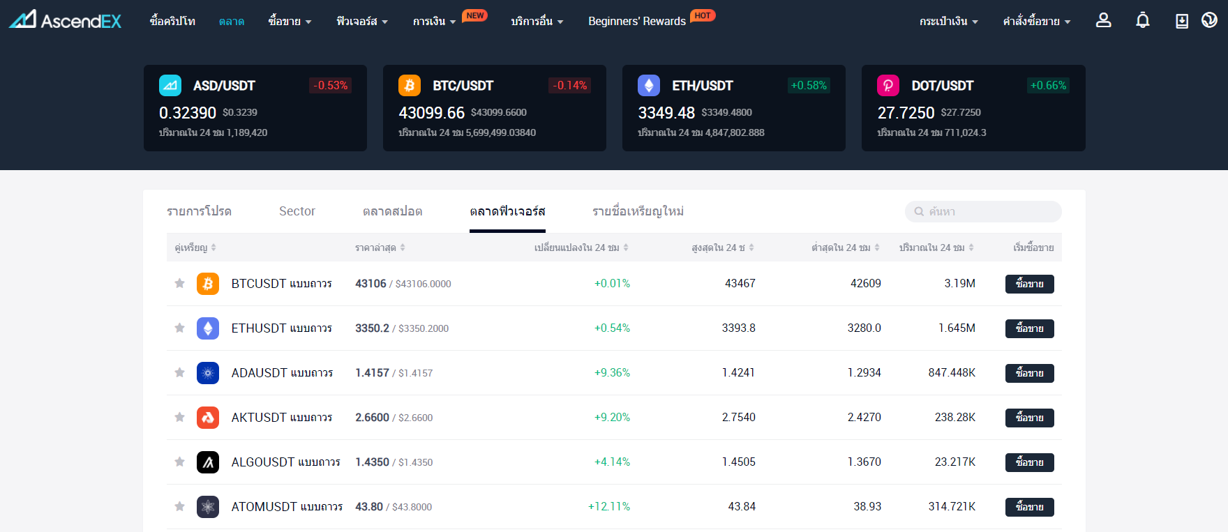This screenshot has width=1228, height=532.
Task: Click the 847.448K volume value
Action: (952, 373)
